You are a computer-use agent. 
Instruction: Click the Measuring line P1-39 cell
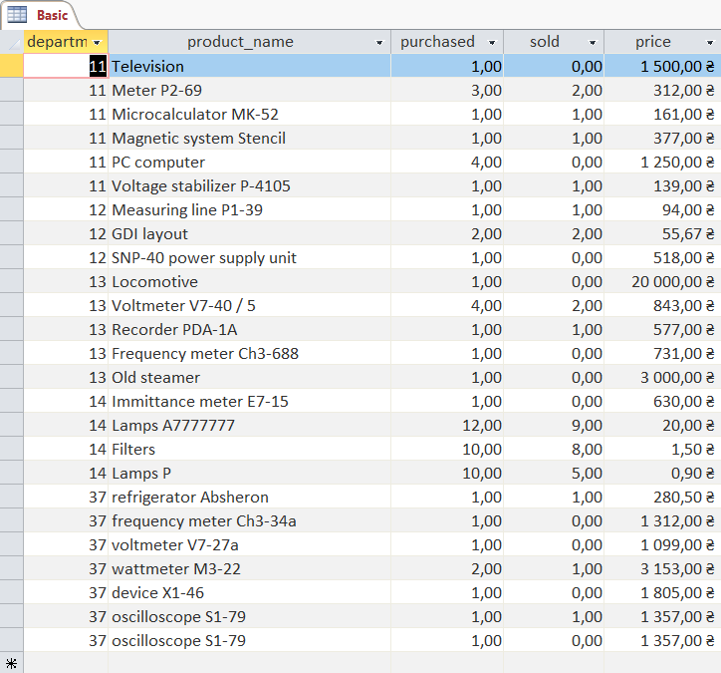pyautogui.click(x=249, y=209)
